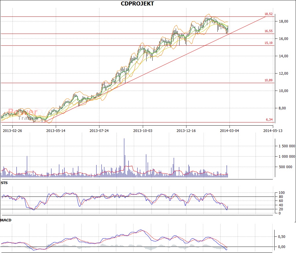This screenshot has width=296, height=257.
Task: Click the 8,00 price axis label
Action: [x=282, y=108]
